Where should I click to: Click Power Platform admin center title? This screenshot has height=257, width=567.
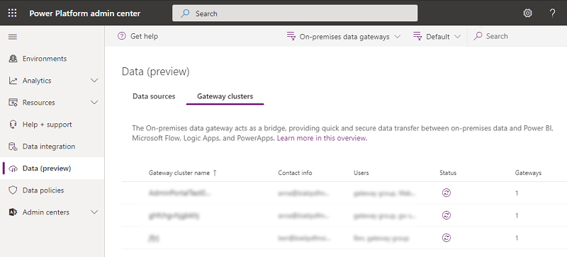coord(84,13)
